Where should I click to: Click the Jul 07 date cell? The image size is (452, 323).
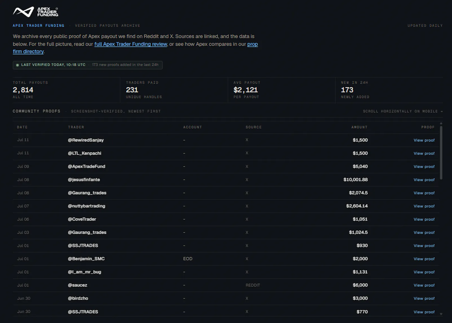(23, 206)
